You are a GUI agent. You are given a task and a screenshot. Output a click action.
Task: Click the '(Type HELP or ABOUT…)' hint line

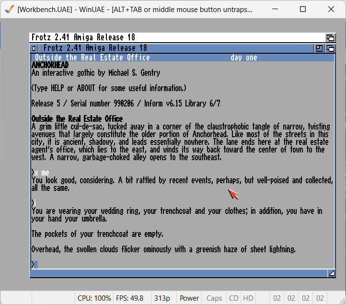coord(109,88)
